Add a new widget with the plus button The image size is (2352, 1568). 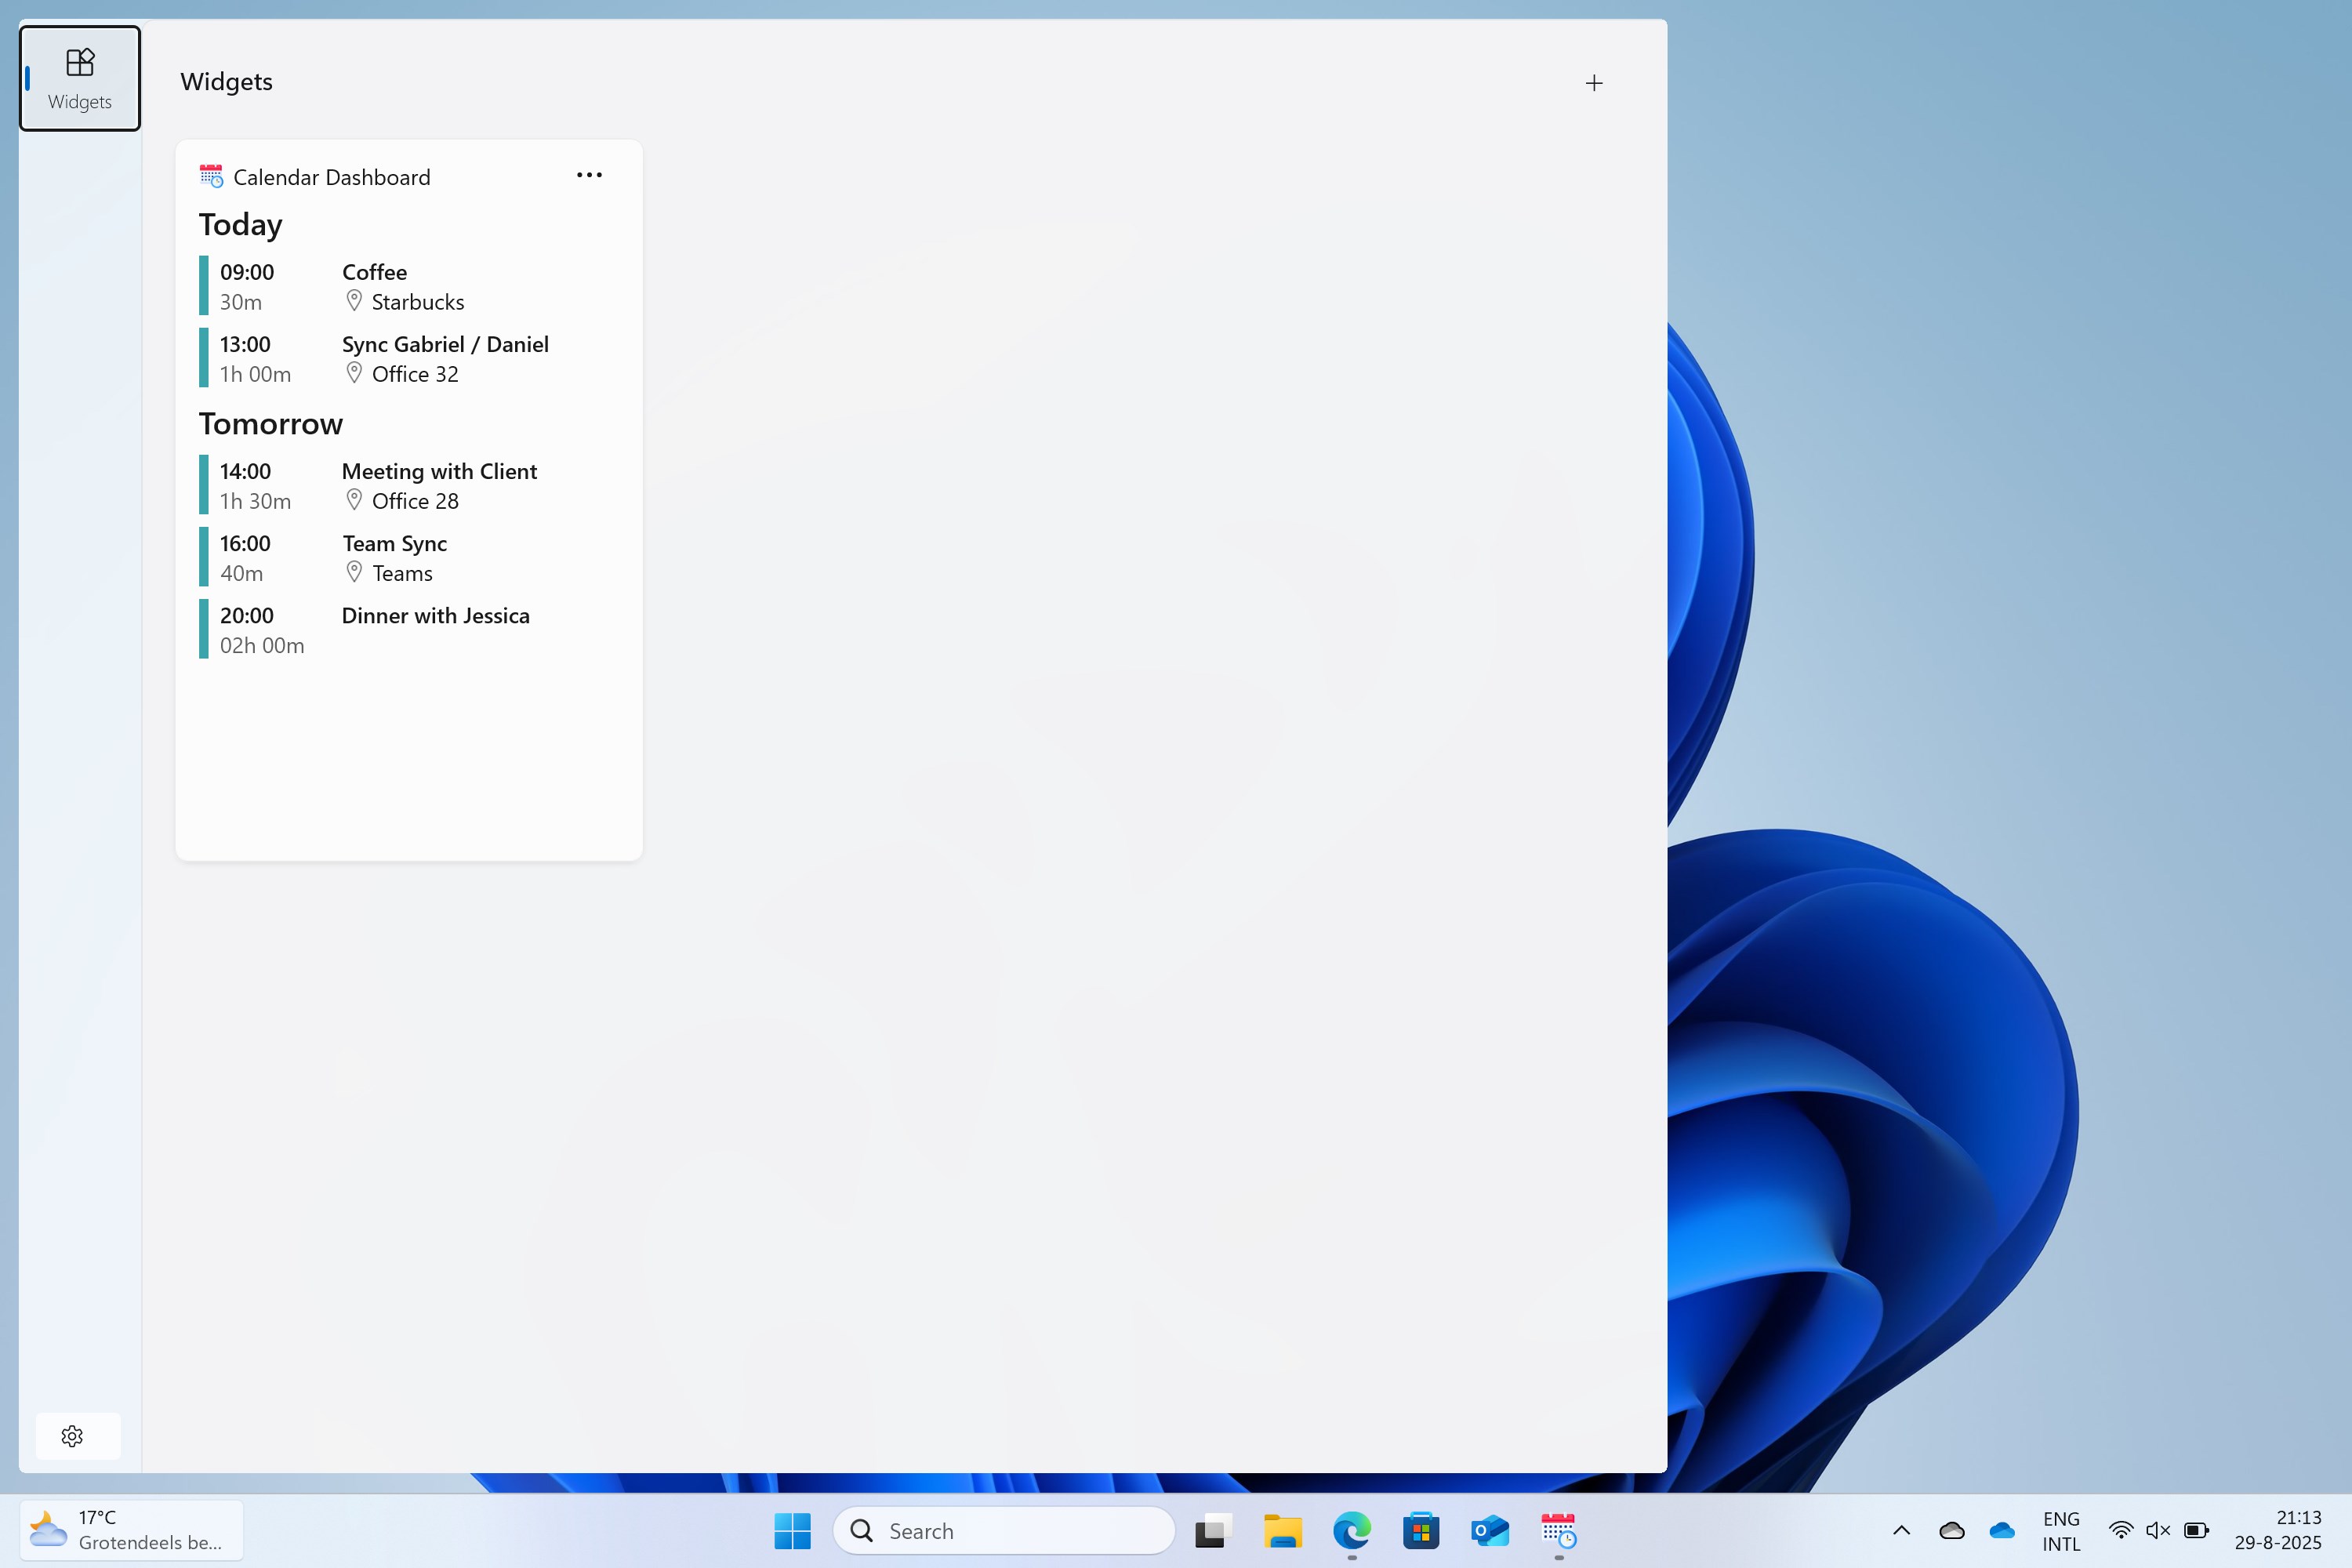(1593, 82)
